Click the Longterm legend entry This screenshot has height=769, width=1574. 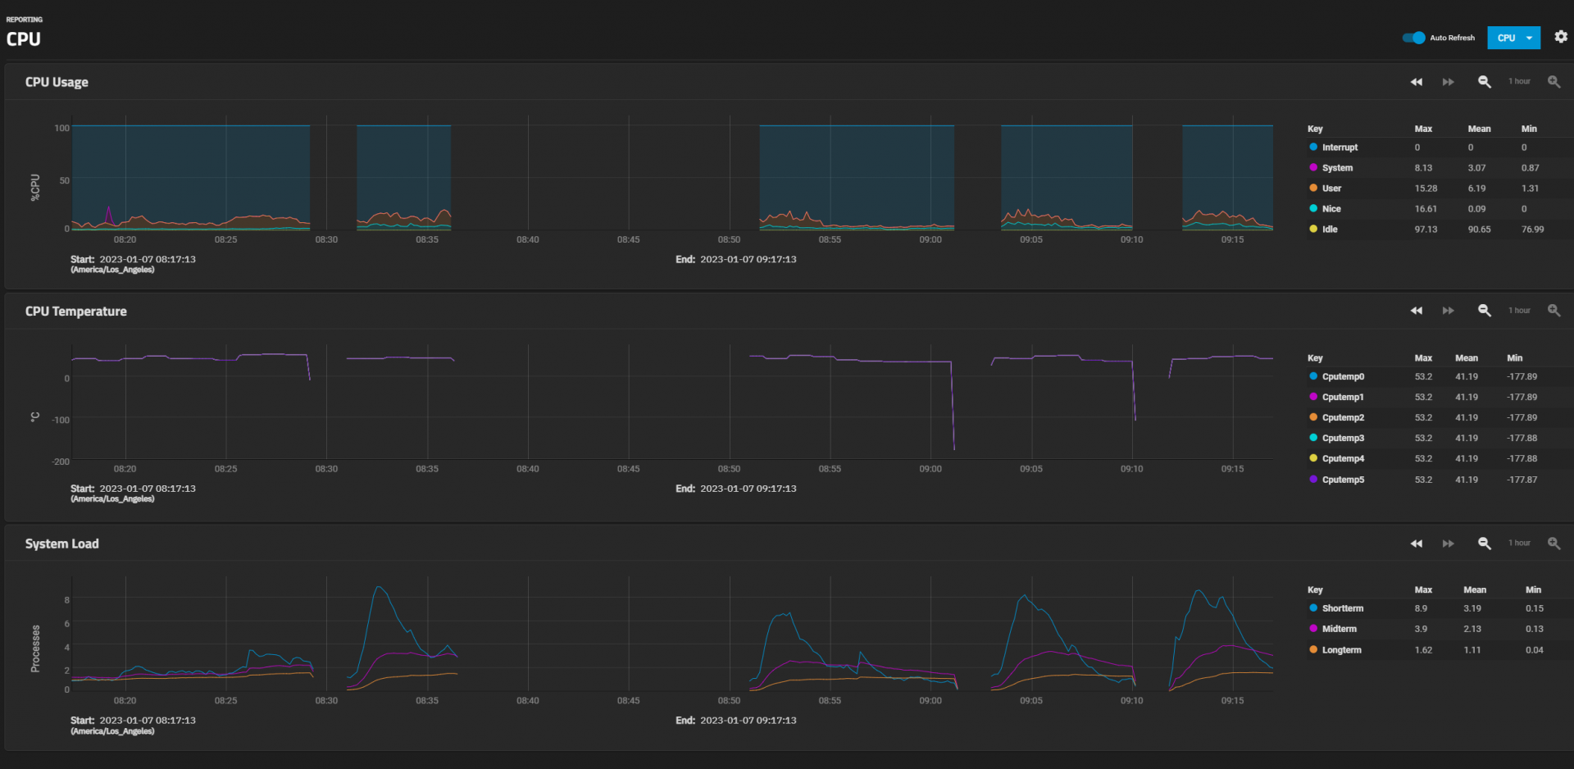(x=1341, y=650)
